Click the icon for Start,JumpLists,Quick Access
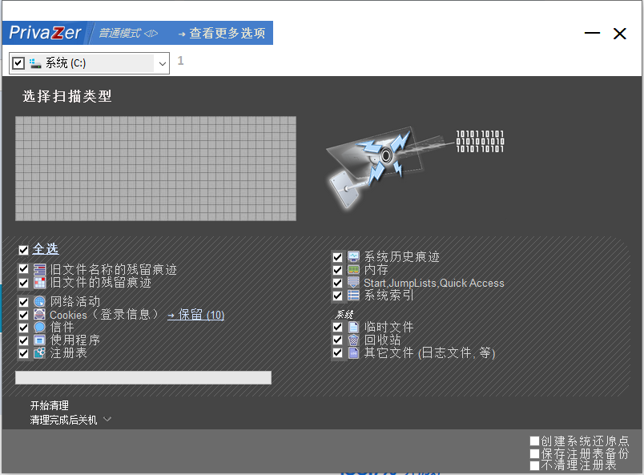Viewport: 644px width, 475px height. 353,282
